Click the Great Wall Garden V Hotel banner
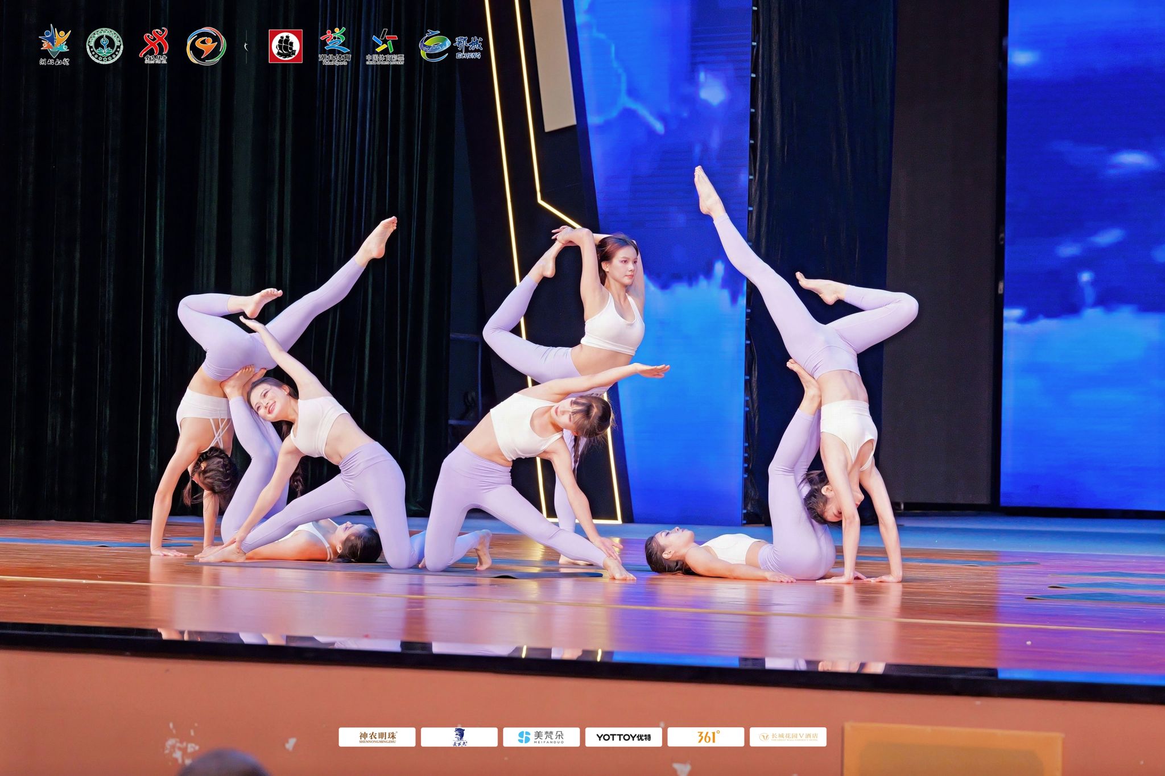 tap(788, 737)
